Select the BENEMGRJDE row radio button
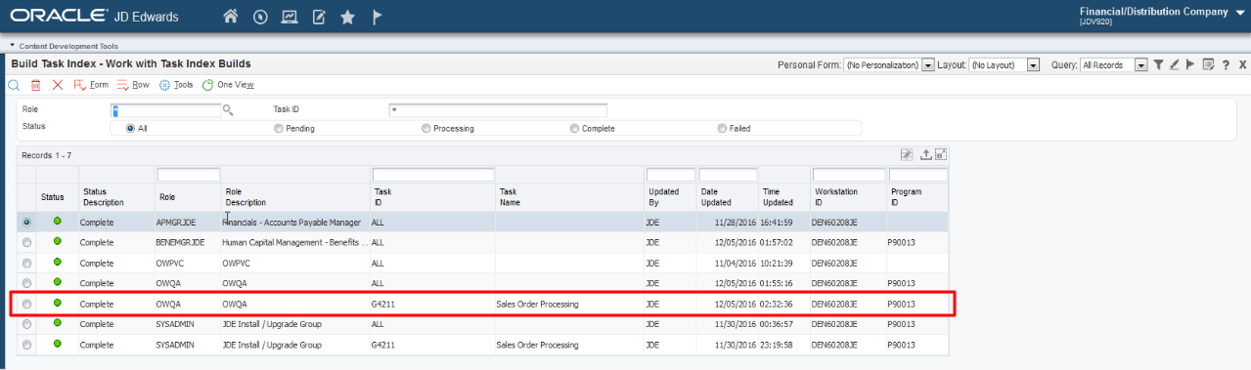The width and height of the screenshot is (1251, 370). pos(26,242)
